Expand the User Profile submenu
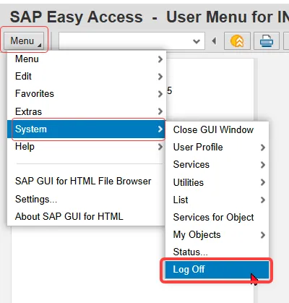289x303 pixels. [217, 148]
